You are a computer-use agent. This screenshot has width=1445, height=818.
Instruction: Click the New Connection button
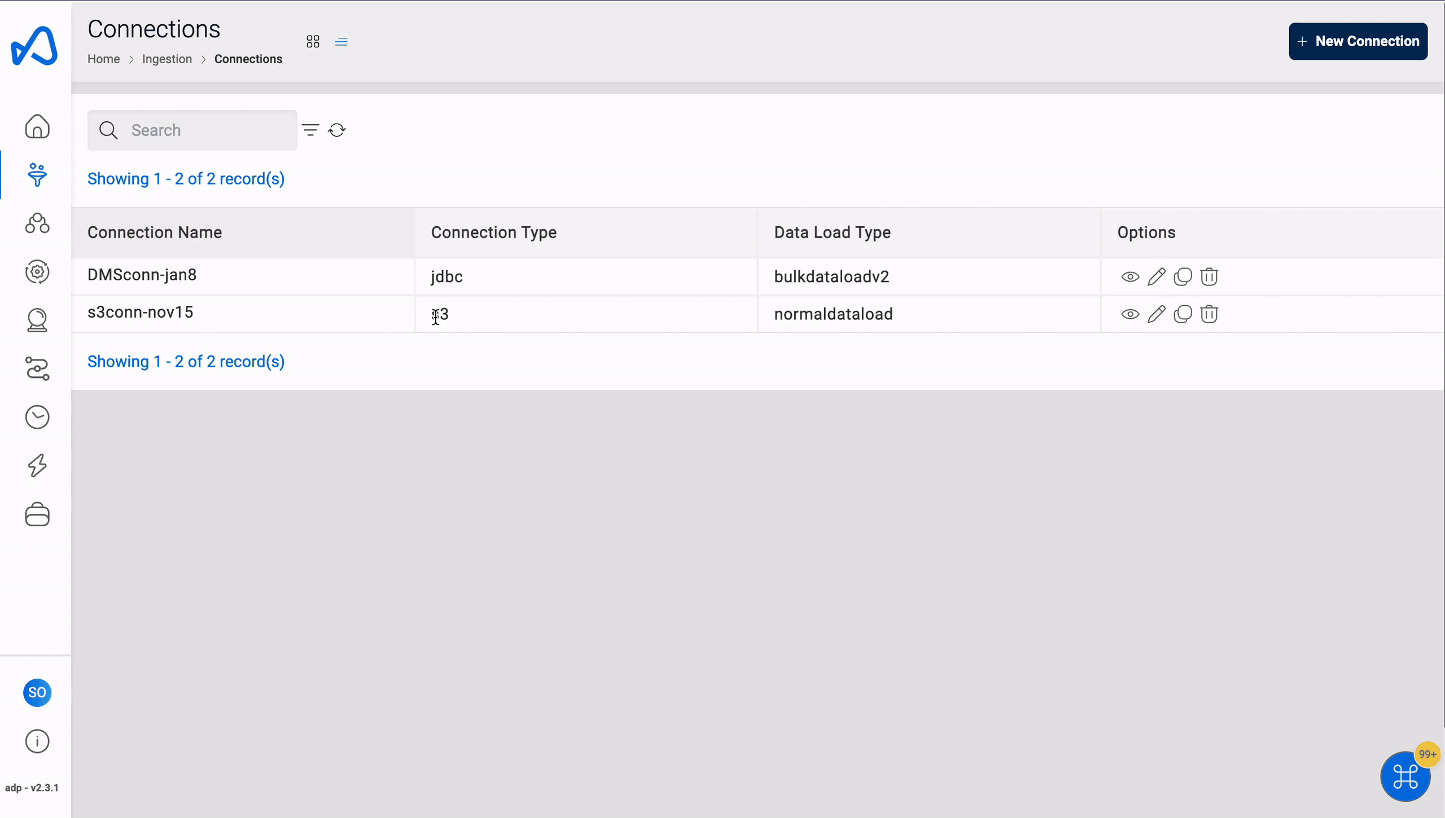click(x=1358, y=41)
